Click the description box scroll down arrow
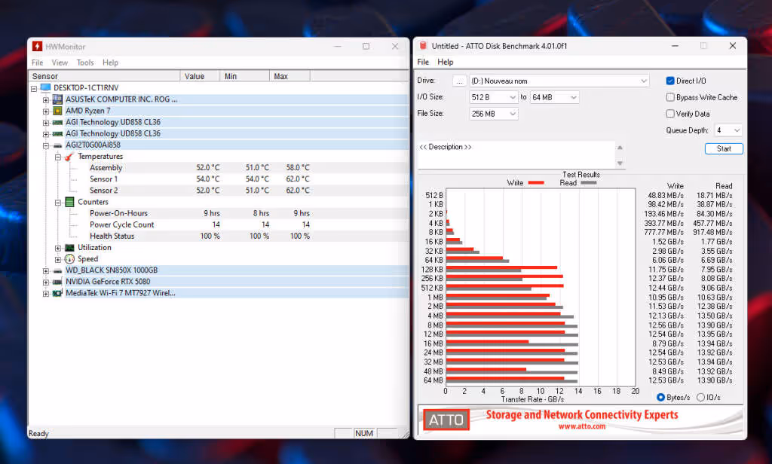Screen dimensions: 772x464 coord(620,163)
